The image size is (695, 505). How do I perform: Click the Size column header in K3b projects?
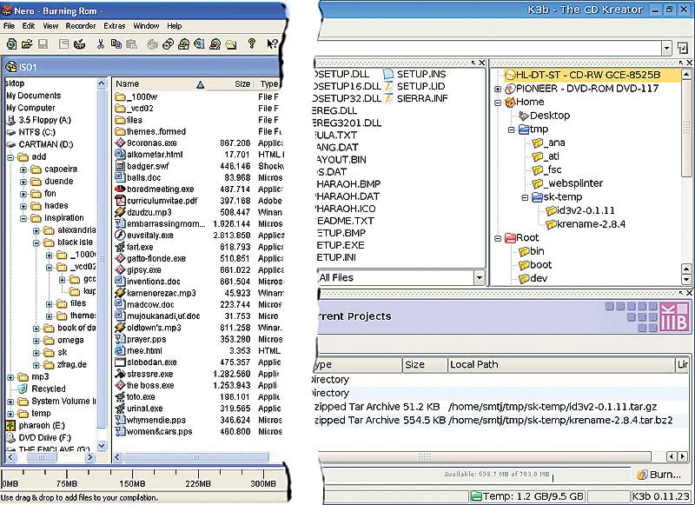click(x=425, y=365)
